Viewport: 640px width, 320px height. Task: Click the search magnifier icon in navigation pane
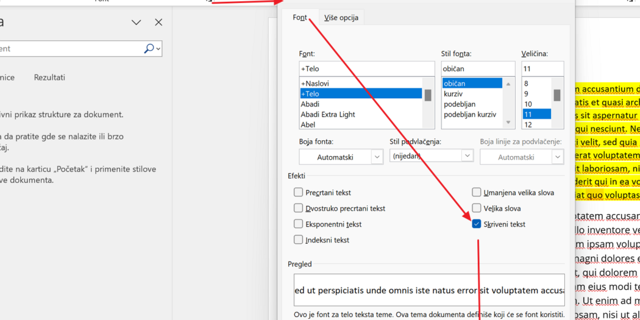(x=149, y=49)
